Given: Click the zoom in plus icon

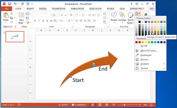Looking at the screenshot, I should click(x=140, y=105).
